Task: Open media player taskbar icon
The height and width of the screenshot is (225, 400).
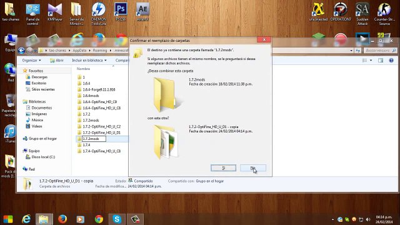Action: [x=81, y=219]
